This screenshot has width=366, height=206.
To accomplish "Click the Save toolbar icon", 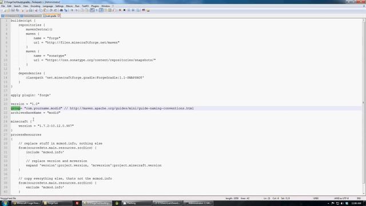I will 13,10.
